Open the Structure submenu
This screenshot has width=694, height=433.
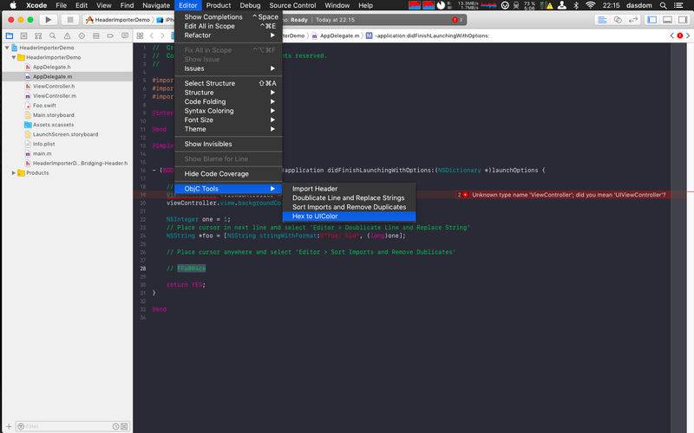click(x=228, y=93)
